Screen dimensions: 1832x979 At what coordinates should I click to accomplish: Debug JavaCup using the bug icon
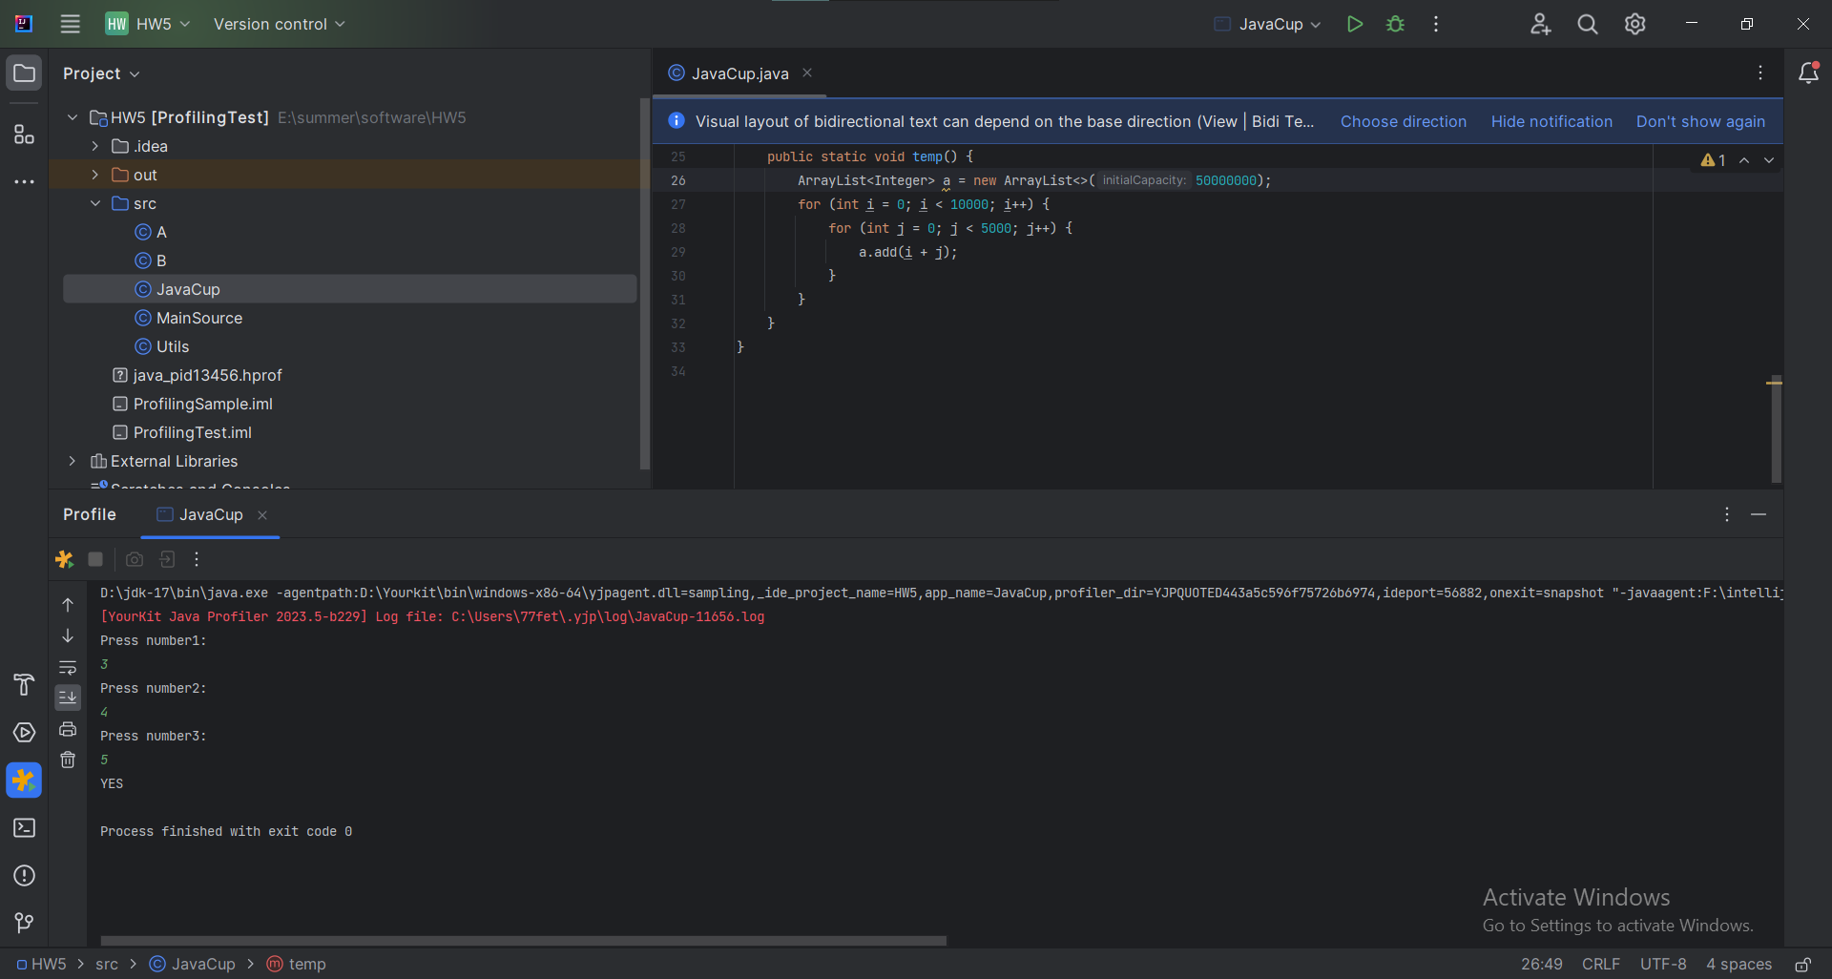1395,24
